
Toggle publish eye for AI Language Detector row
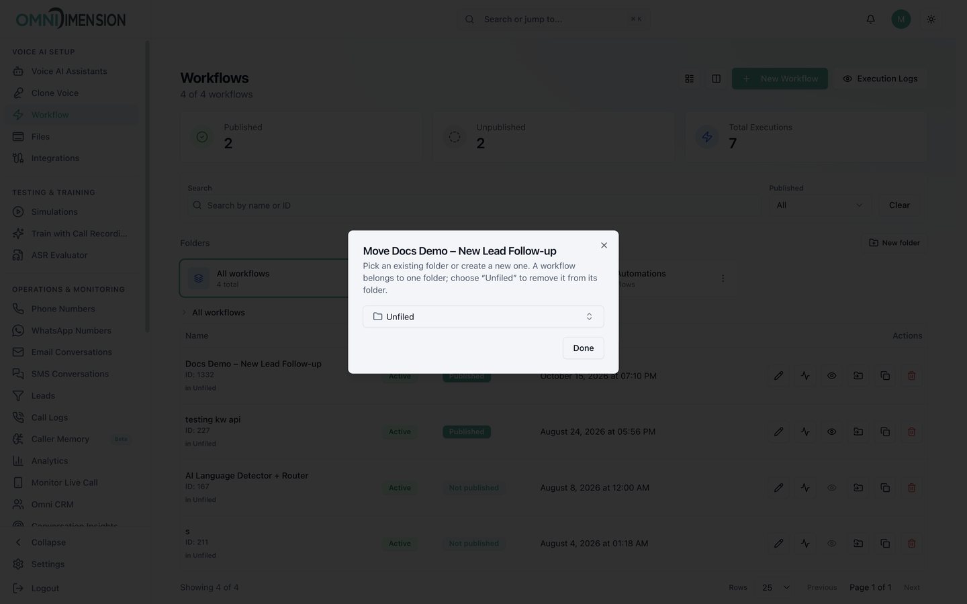tap(831, 488)
